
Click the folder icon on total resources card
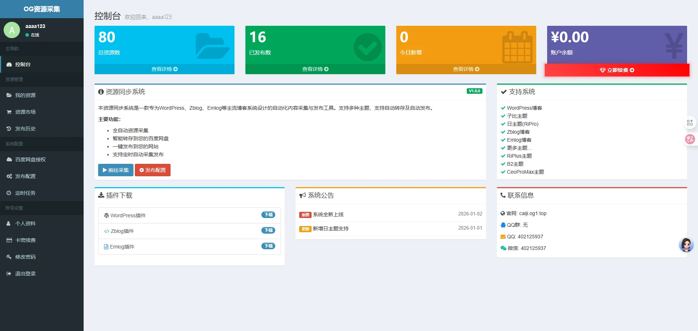(x=212, y=46)
